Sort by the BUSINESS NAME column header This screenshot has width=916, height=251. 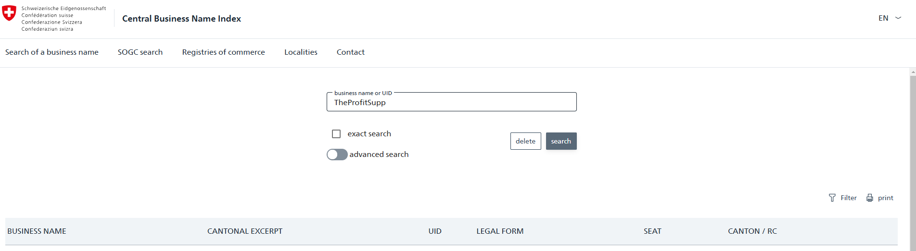37,231
